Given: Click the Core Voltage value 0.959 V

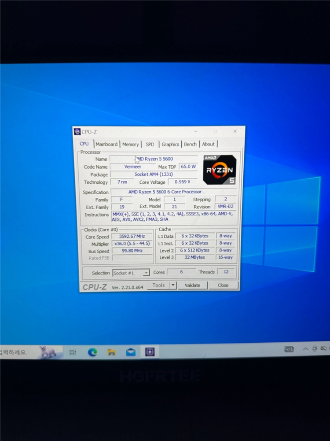Looking at the screenshot, I should [182, 182].
